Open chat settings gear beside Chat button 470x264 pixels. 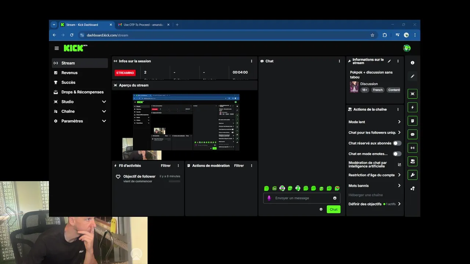[321, 209]
